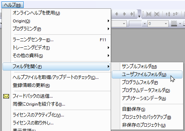This screenshot has width=185, height=131.
Task: Open プログラムデータフォルダ(D) from the submenu
Action: pyautogui.click(x=147, y=90)
